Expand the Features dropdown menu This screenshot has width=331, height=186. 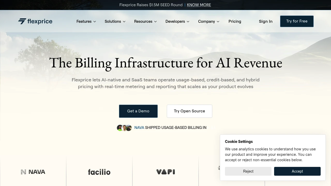click(x=86, y=21)
